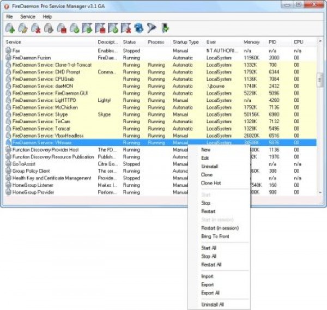The image size is (327, 310).
Task: Click the funnel filter icon in toolbar
Action: point(151,28)
